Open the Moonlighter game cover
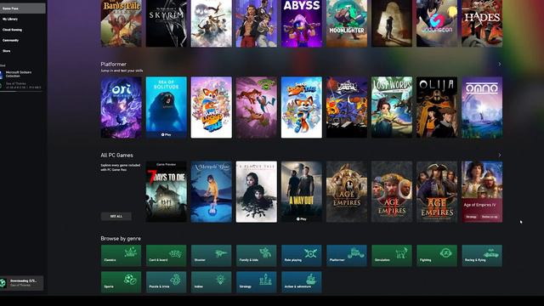This screenshot has width=544, height=306. pos(347,23)
